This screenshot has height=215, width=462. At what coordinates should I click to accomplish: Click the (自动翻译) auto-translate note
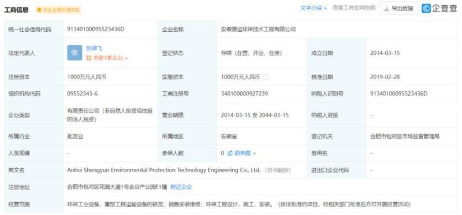tap(278, 170)
